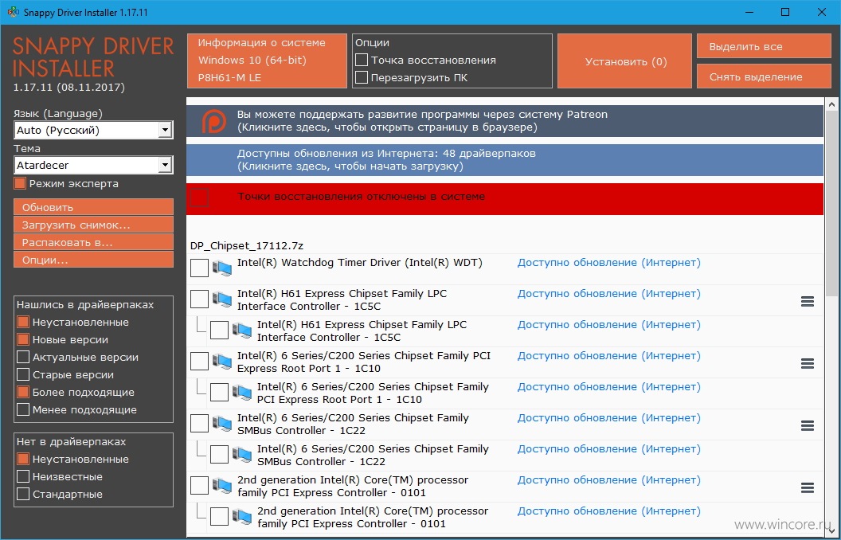
Task: Toggle Перезагрузить ПК checkbox
Action: 362,77
